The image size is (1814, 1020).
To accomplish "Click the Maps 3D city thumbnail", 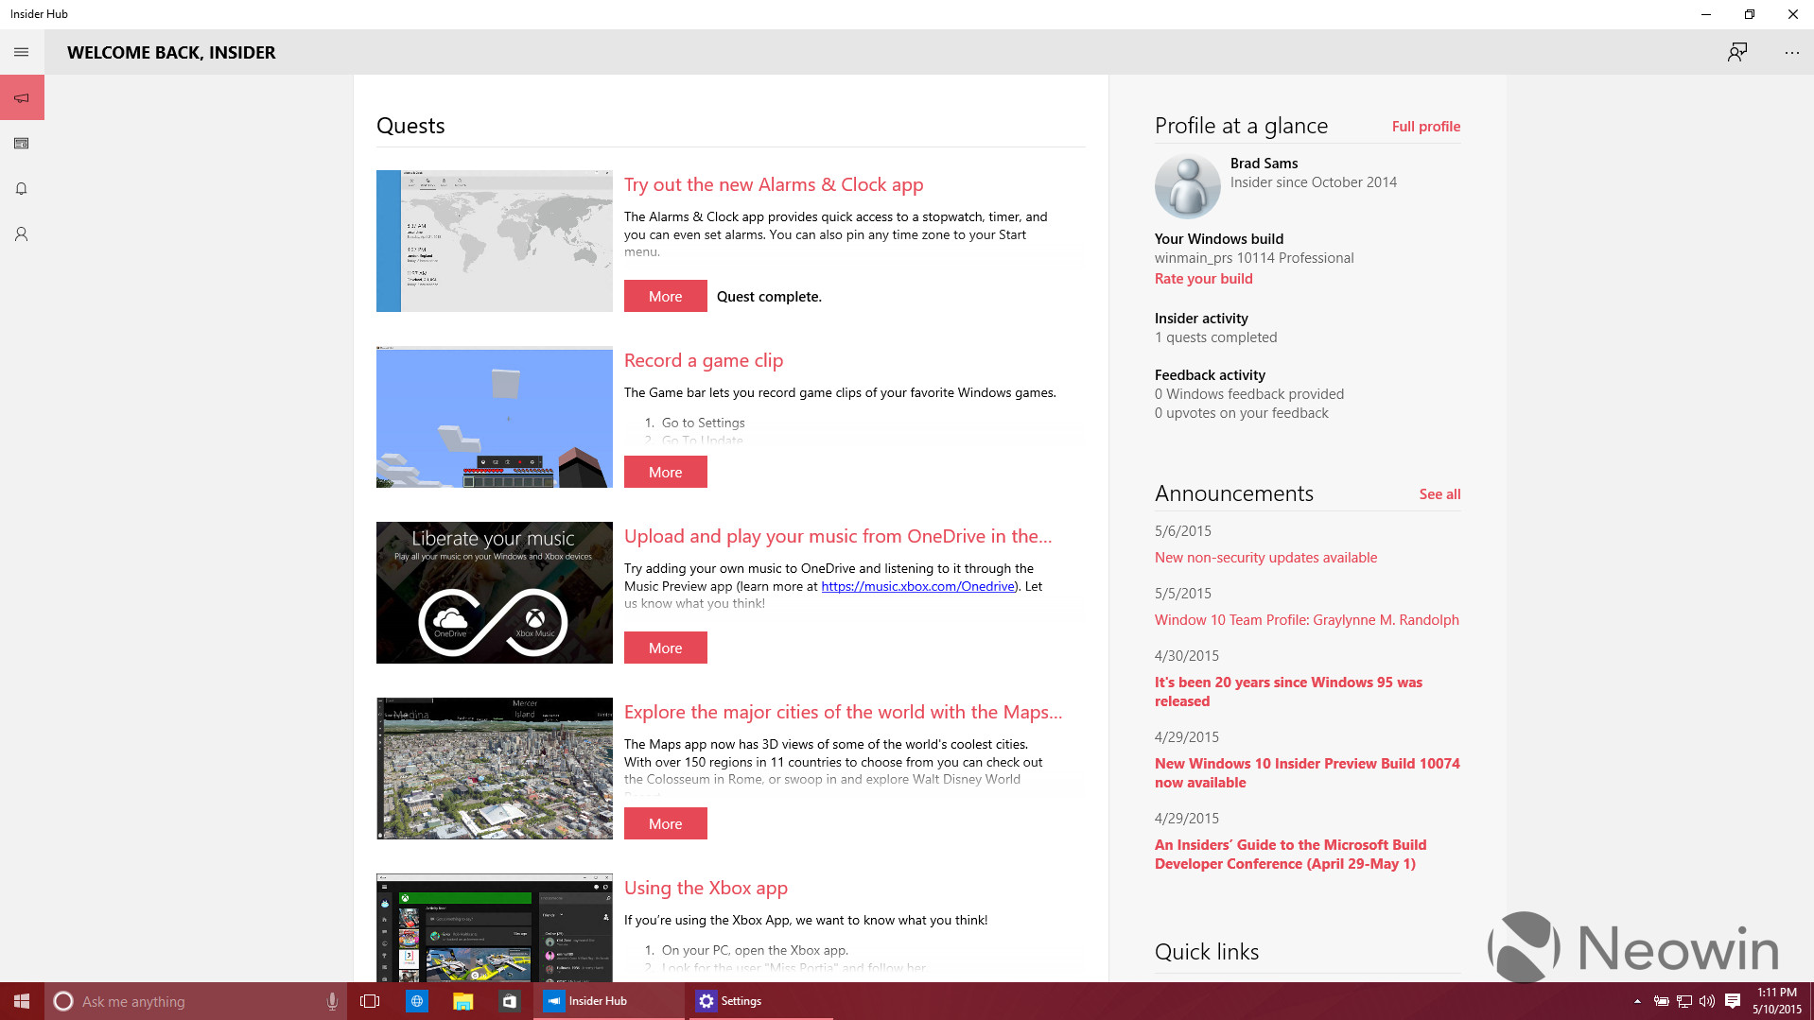I will point(495,769).
